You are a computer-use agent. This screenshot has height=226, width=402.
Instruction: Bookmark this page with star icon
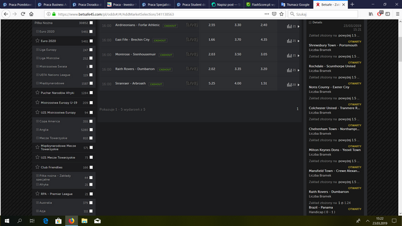pos(281,14)
